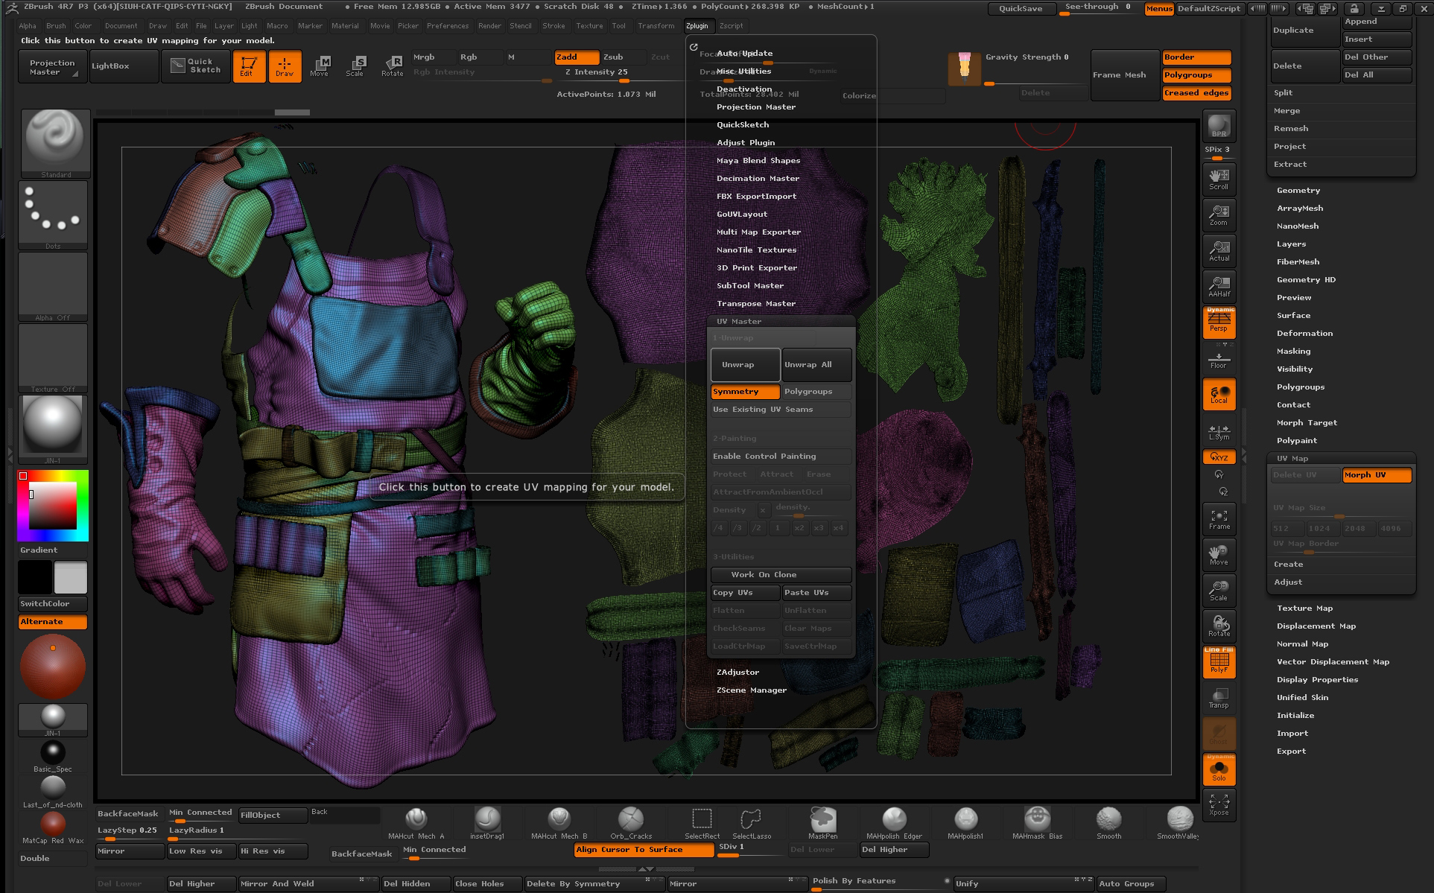Expand the ArrayMesh subpalette
Screen dimensions: 1434x893
[x=1300, y=209]
